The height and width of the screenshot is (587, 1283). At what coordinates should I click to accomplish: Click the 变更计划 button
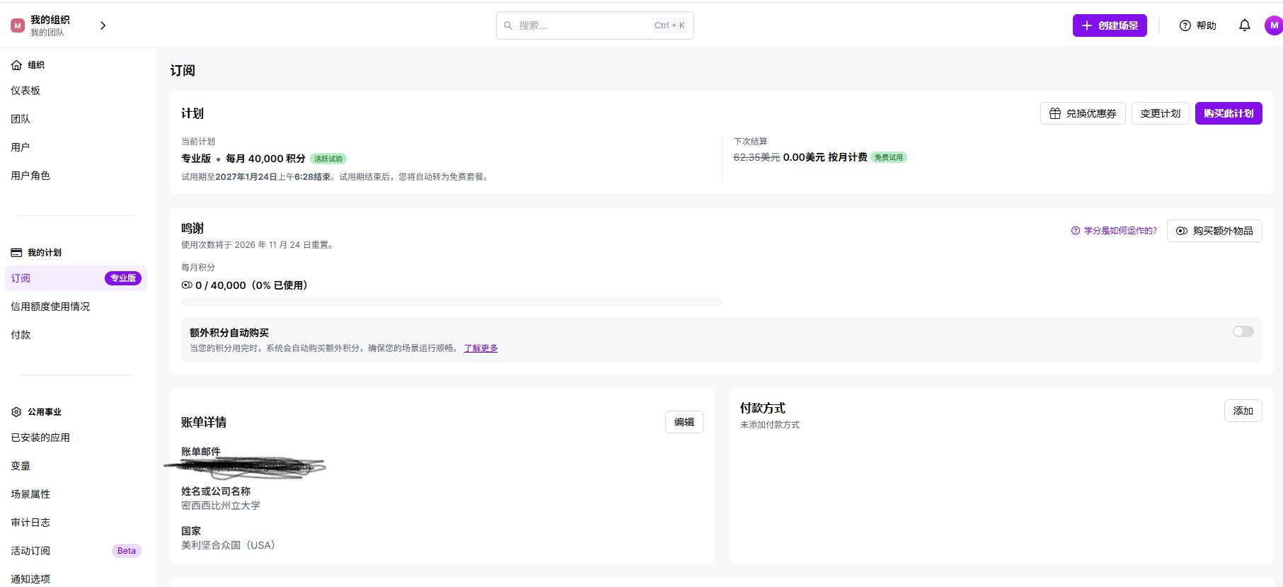coord(1161,113)
